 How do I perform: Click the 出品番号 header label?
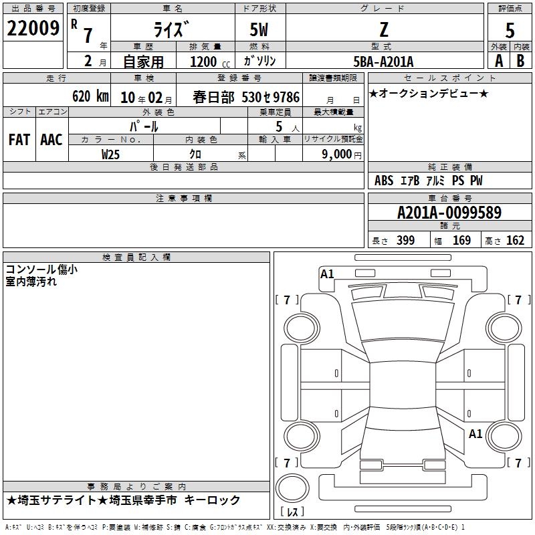pos(33,9)
